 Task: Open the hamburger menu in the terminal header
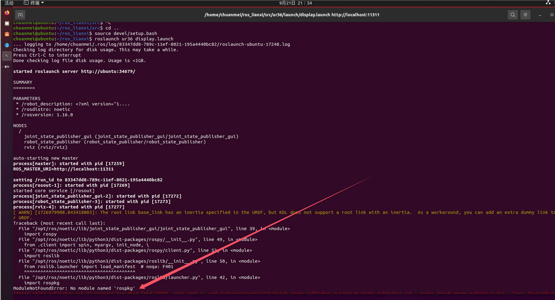tap(525, 14)
